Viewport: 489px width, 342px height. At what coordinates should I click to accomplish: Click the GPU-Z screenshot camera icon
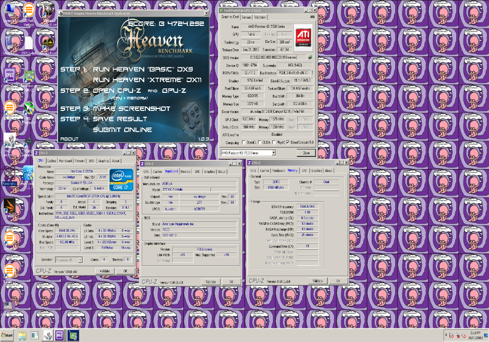click(x=312, y=17)
